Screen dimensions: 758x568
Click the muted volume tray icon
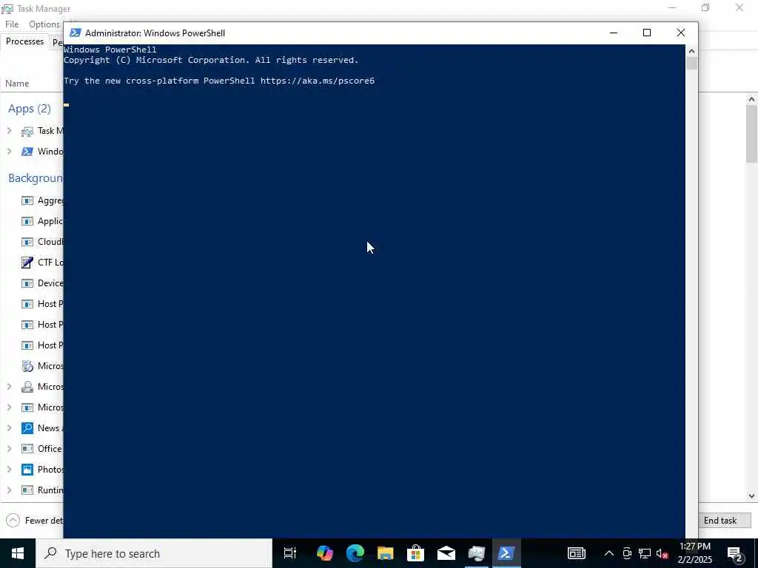click(x=663, y=553)
